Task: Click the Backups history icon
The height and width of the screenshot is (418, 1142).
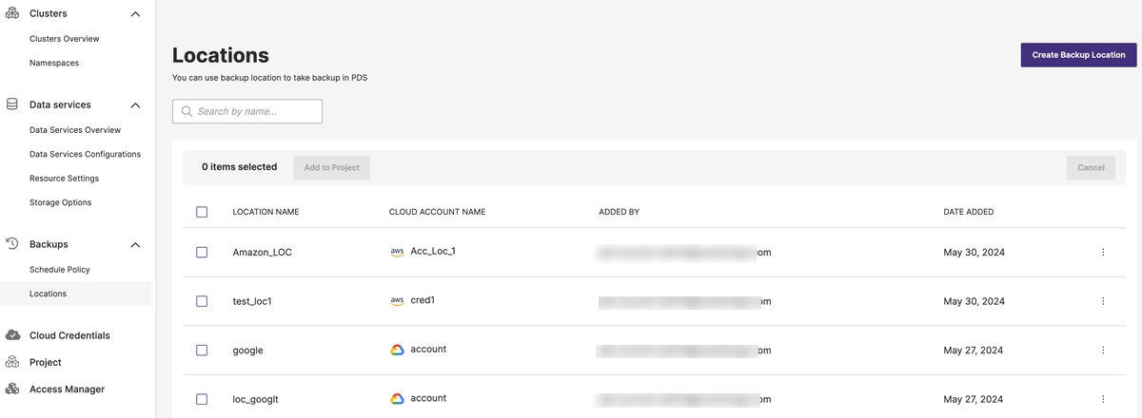Action: coord(12,244)
